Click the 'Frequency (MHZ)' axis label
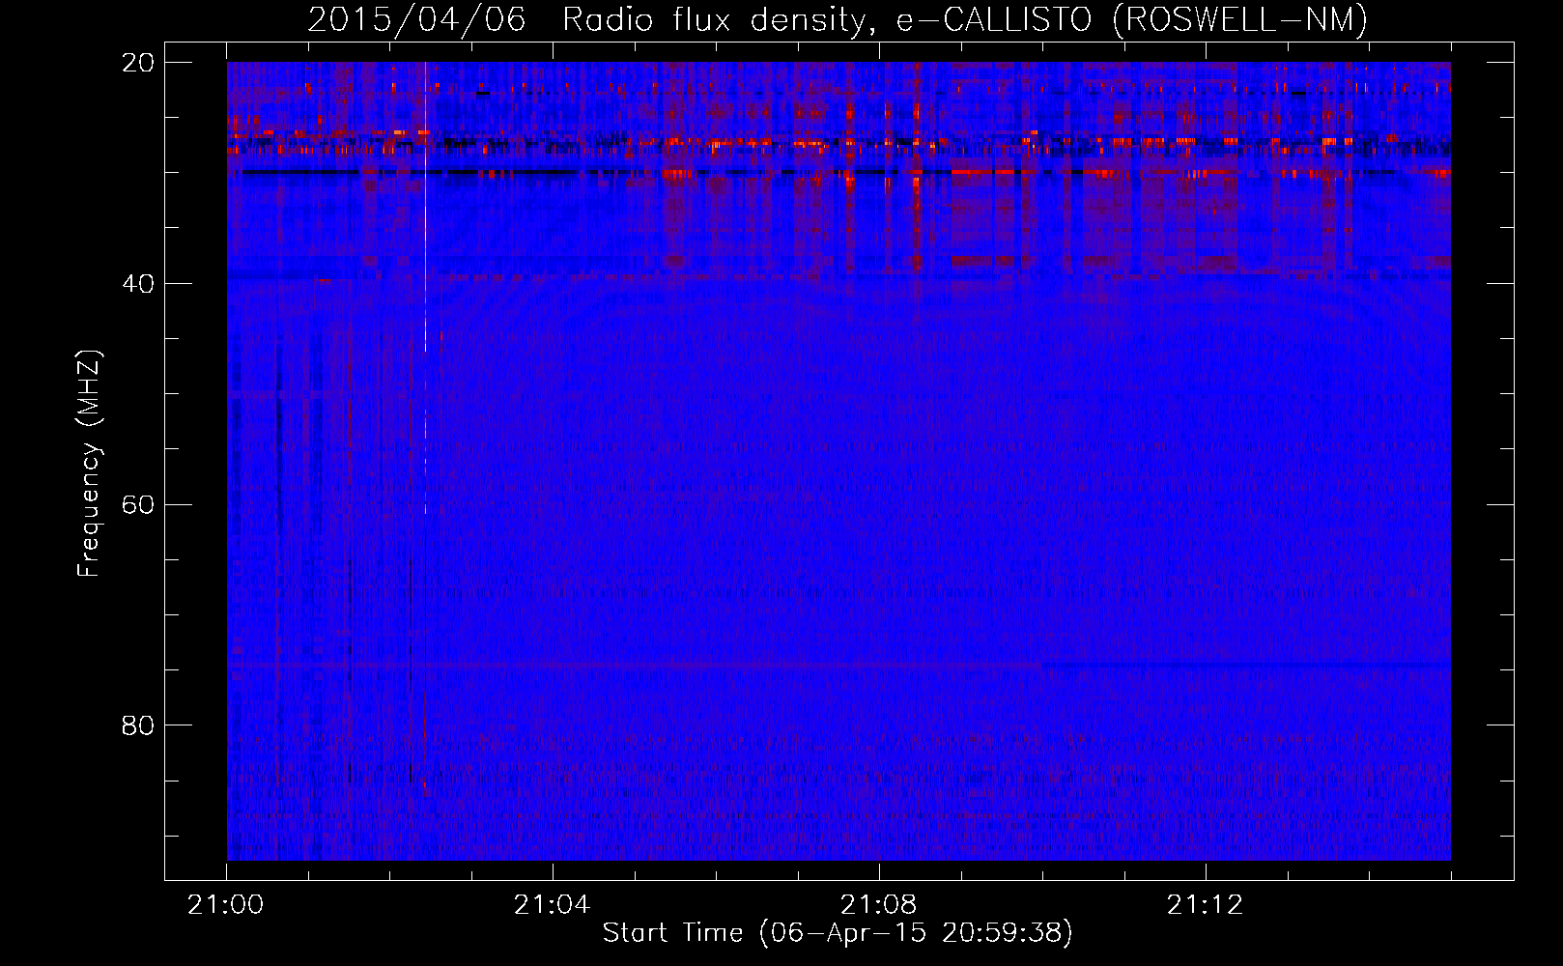The image size is (1563, 966). 89,464
